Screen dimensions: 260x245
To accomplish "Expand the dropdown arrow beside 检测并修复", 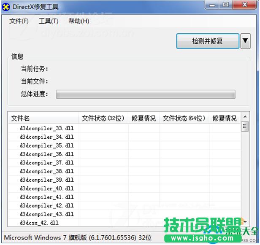I will pyautogui.click(x=245, y=41).
